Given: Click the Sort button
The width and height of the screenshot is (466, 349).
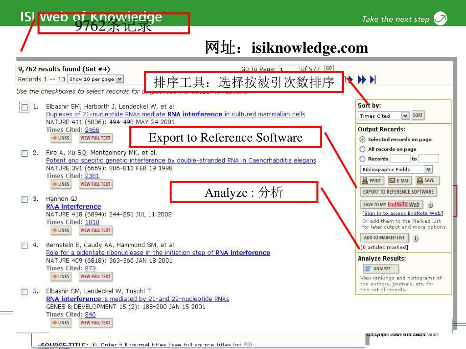Looking at the screenshot, I should click(418, 115).
